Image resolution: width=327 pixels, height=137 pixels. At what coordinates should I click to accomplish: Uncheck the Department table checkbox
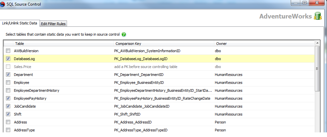[x=8, y=75]
